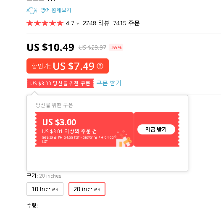Viewport: 221px width, 213px height.
Task: Click the 7415 orders count text
Action: pos(126,23)
